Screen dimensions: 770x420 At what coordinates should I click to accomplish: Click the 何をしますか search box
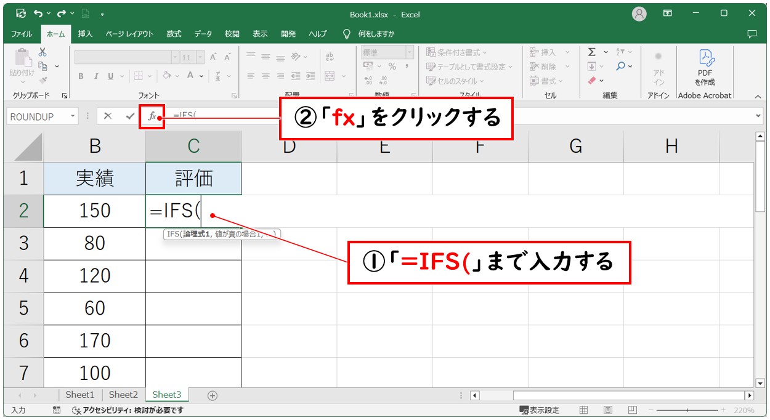pyautogui.click(x=370, y=34)
